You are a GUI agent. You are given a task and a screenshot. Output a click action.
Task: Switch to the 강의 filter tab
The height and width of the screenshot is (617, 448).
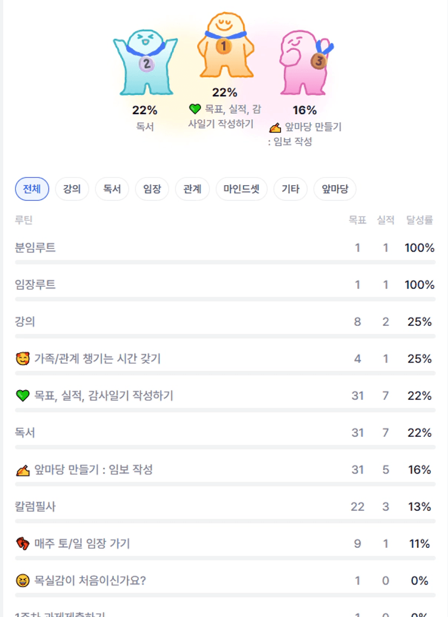(x=72, y=189)
